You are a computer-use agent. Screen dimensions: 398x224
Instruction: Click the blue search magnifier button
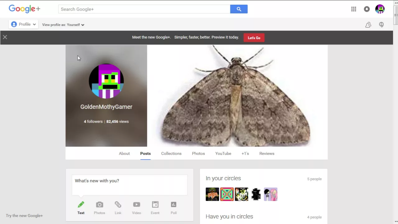coord(239,9)
